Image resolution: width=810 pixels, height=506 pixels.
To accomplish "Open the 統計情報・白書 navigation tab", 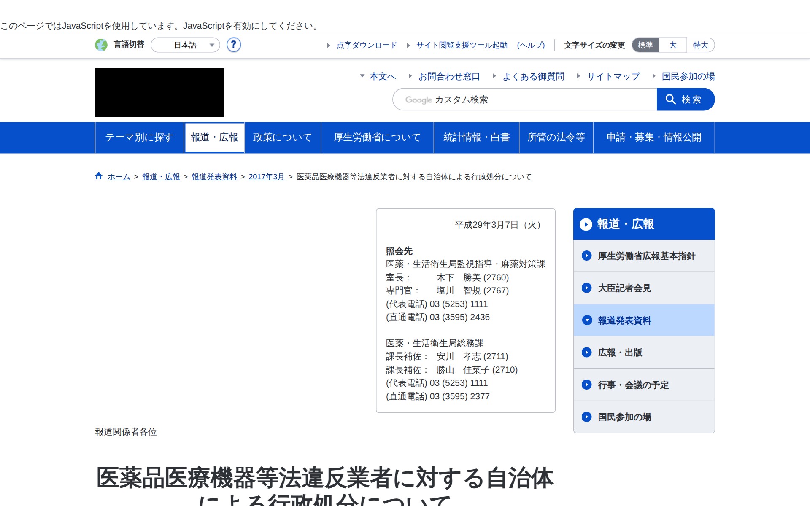I will pos(476,137).
